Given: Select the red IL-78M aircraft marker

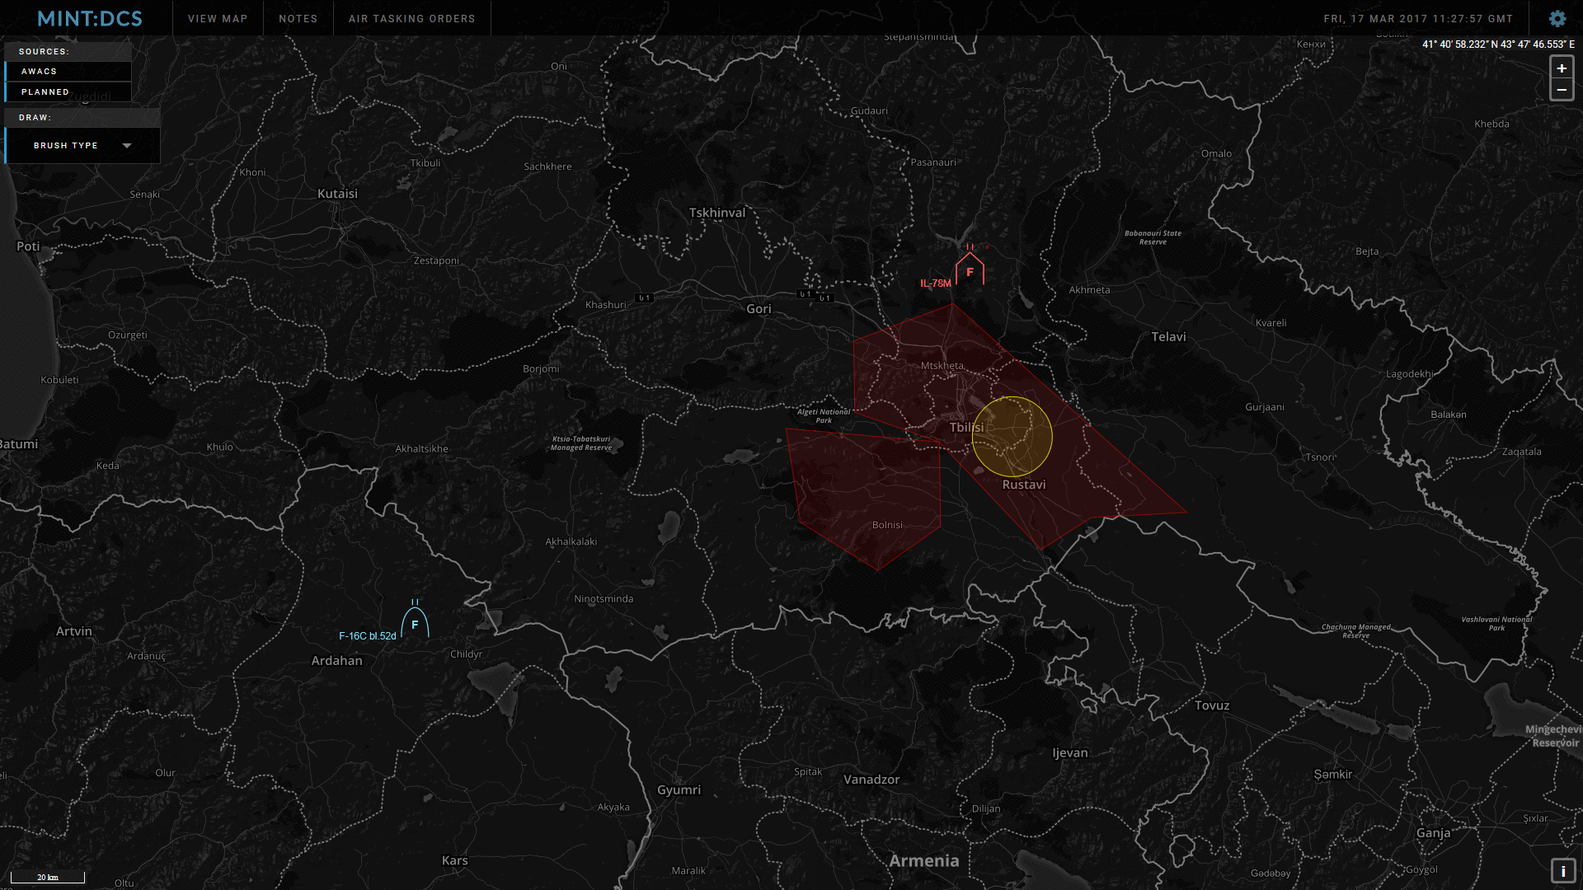Looking at the screenshot, I should 970,269.
